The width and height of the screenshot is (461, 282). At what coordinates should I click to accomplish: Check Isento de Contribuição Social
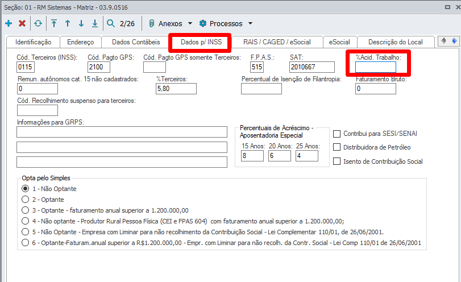coord(337,161)
